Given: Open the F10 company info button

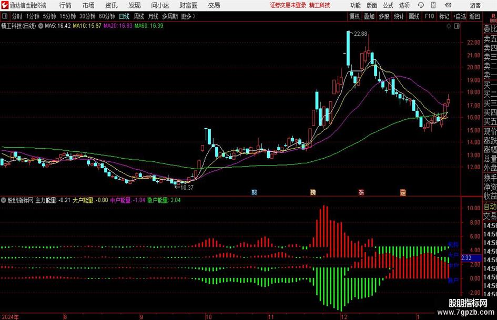Looking at the screenshot, I should tap(430, 16).
